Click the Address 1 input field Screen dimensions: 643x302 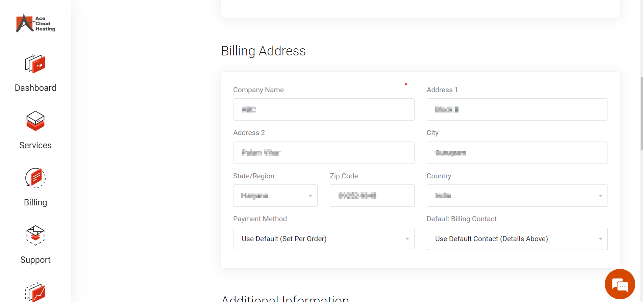click(517, 109)
